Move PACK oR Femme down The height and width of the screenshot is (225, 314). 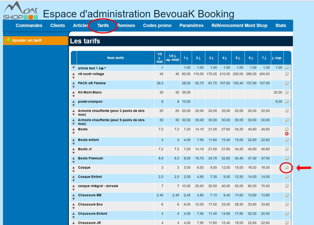click(x=74, y=87)
